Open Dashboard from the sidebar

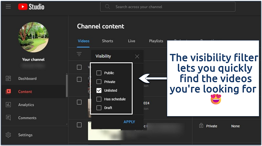(27, 79)
